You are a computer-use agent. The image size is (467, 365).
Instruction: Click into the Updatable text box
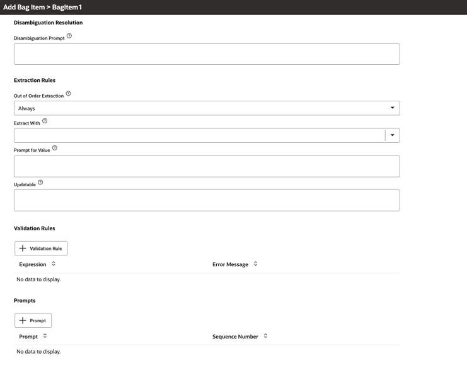click(x=207, y=201)
